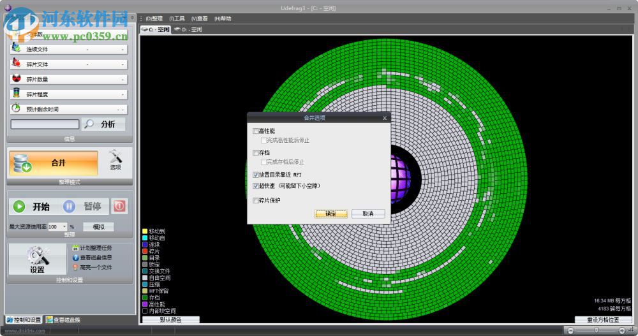The width and height of the screenshot is (638, 336).
Task: Click the contiguous files (连续文件) icon
Action: 16,48
